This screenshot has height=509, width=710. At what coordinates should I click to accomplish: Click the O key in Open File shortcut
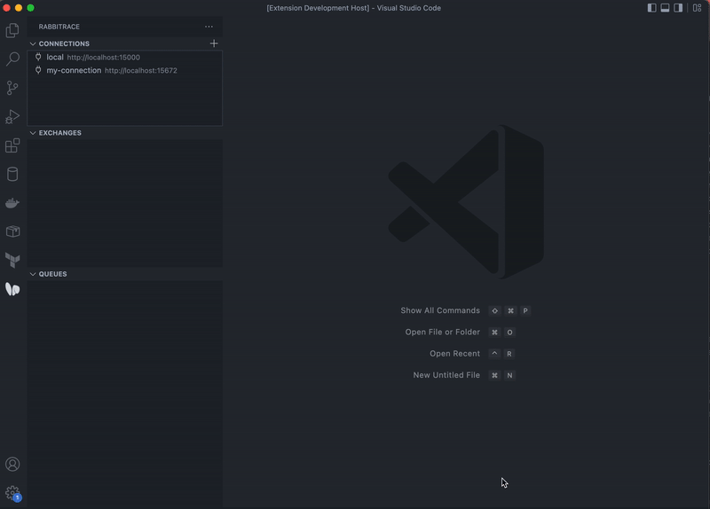point(509,333)
